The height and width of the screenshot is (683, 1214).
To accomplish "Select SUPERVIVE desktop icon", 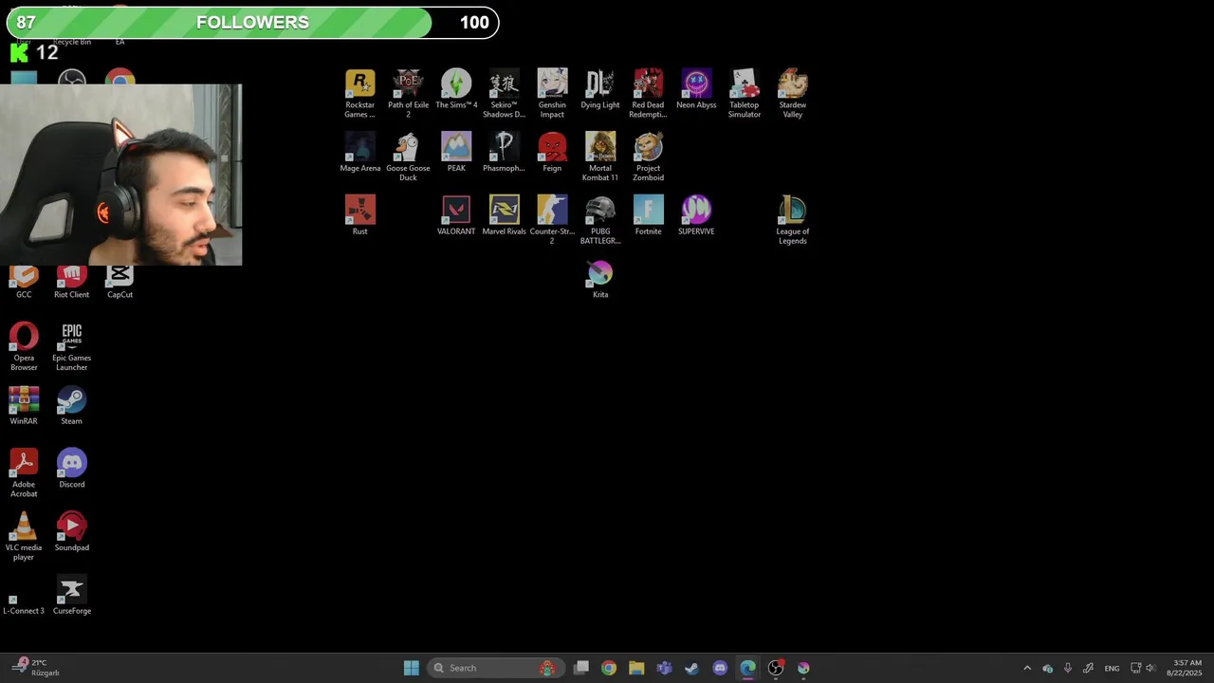I will [x=696, y=215].
